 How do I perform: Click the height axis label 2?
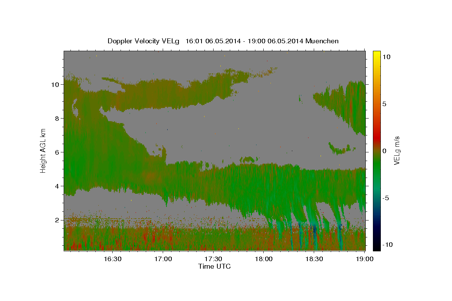[57, 220]
